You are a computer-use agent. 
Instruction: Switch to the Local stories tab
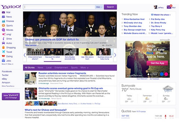[x=49, y=68]
